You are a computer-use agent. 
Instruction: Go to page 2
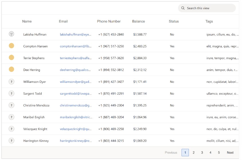coord(193,153)
